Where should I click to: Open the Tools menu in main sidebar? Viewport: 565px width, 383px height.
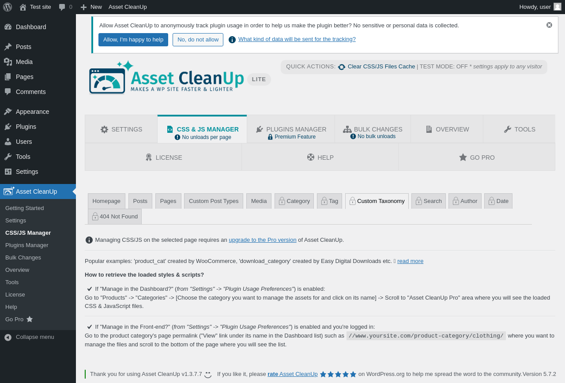(38, 157)
